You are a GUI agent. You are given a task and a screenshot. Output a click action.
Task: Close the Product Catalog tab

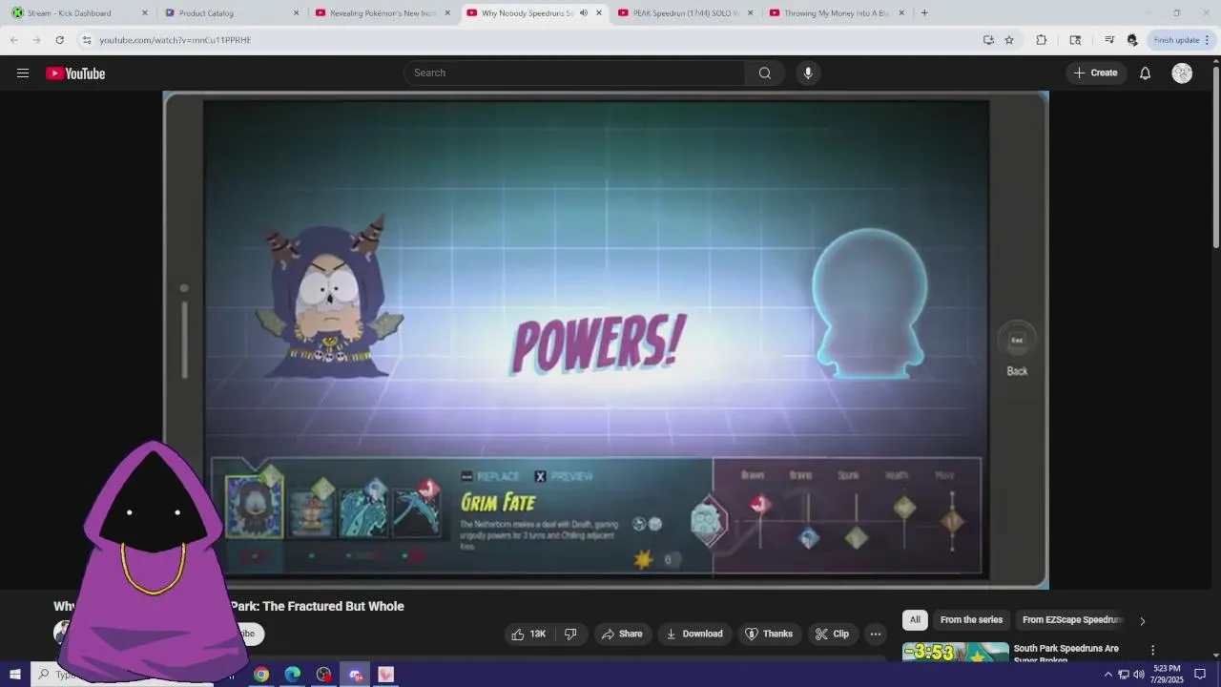pos(296,13)
